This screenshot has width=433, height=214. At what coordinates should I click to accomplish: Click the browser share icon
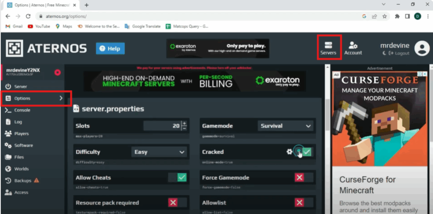pyautogui.click(x=374, y=16)
